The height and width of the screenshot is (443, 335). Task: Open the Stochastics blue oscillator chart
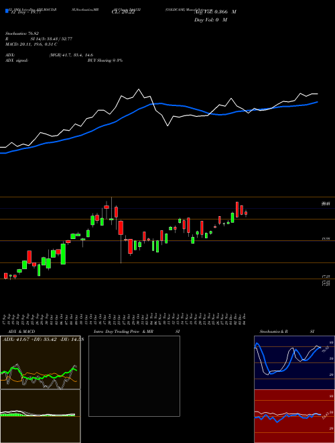[294, 362]
